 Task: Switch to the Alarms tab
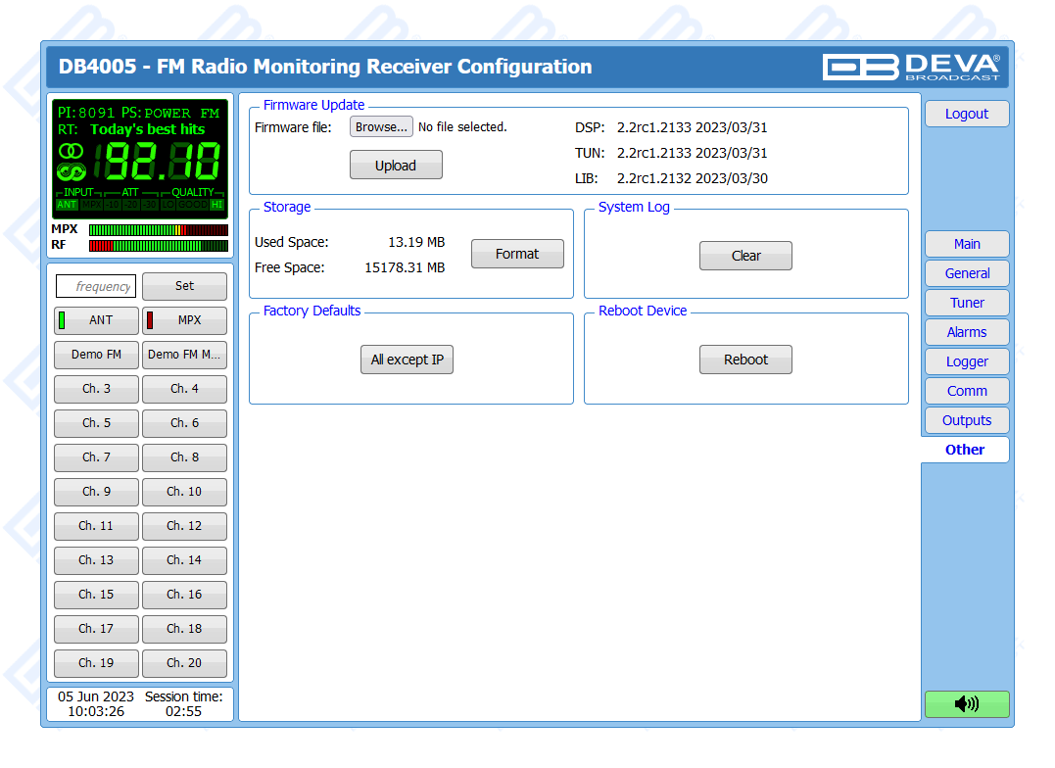point(966,332)
